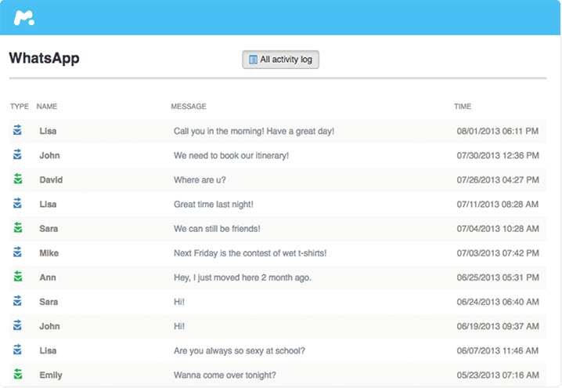Select green type icon in David's row
The width and height of the screenshot is (562, 388).
point(17,179)
